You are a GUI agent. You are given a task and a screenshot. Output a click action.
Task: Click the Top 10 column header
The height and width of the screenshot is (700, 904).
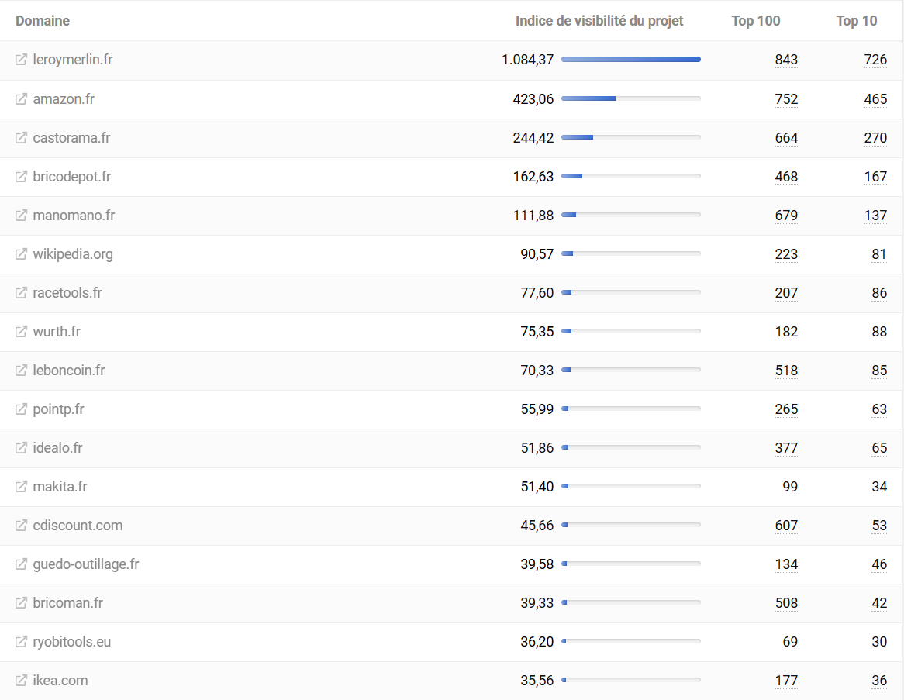[857, 21]
